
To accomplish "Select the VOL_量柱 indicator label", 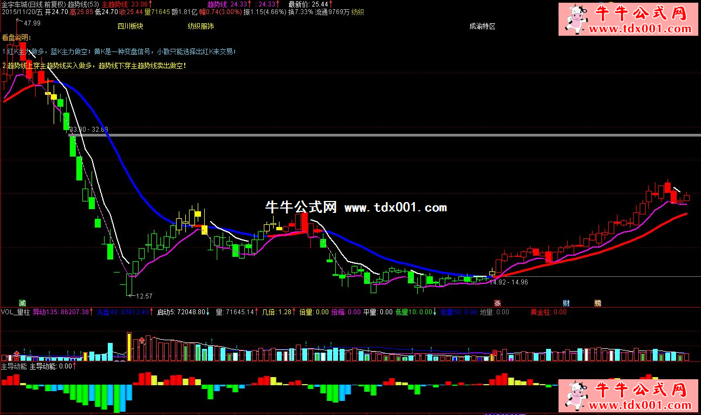I will coord(16,312).
